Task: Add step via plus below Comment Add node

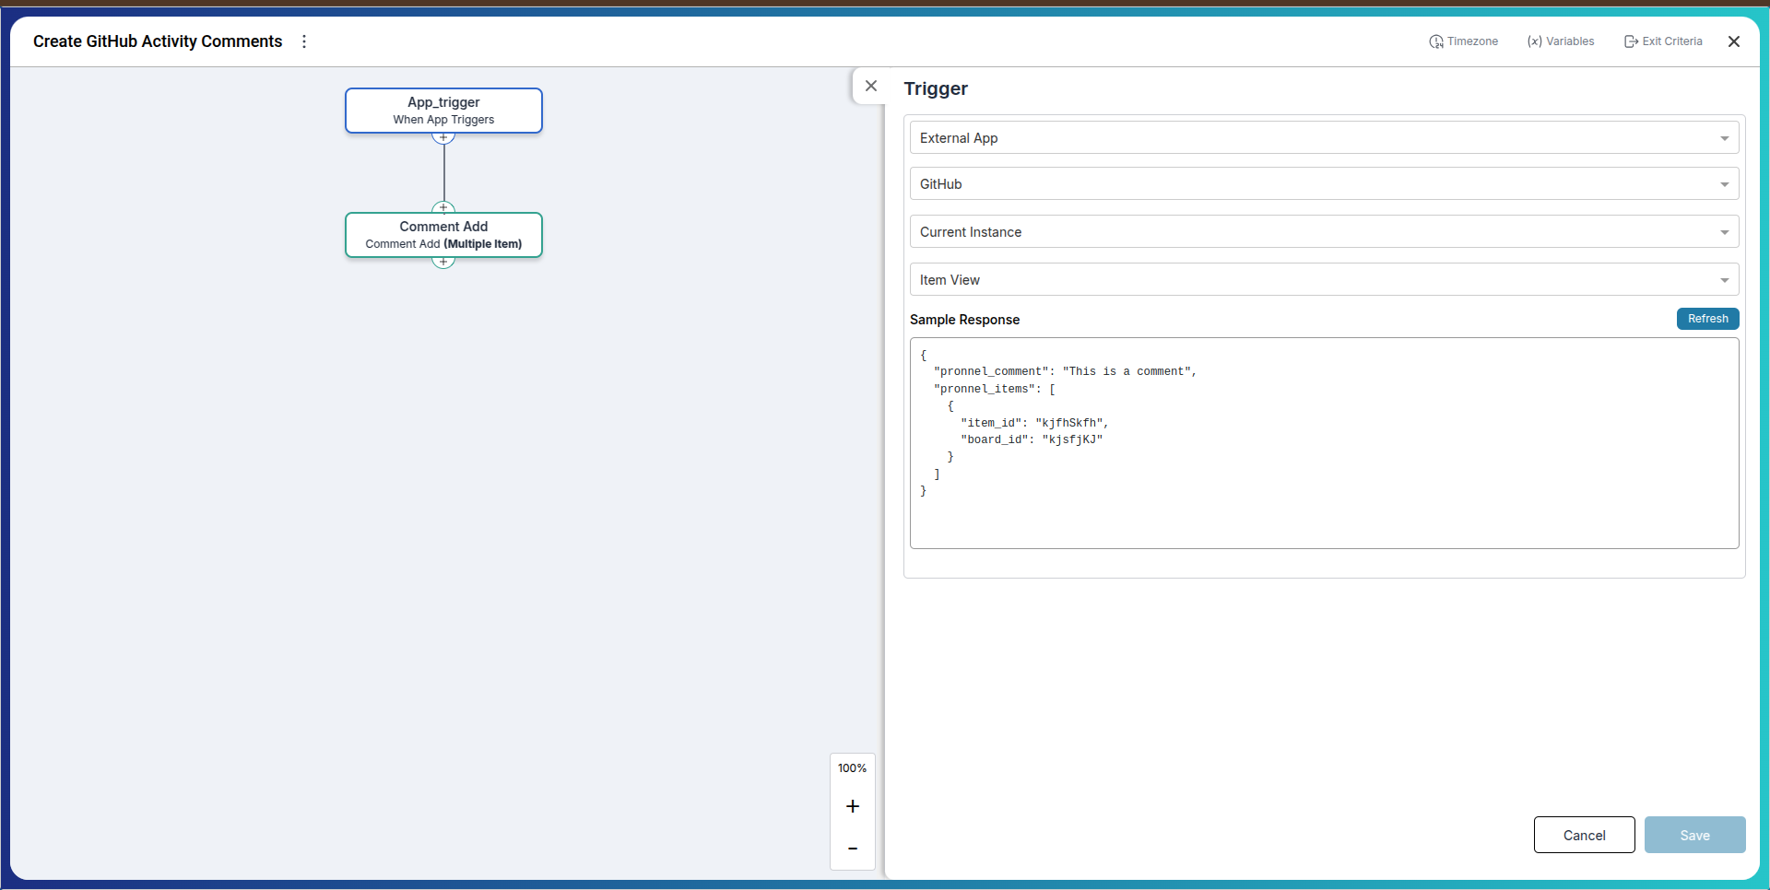Action: pyautogui.click(x=443, y=263)
